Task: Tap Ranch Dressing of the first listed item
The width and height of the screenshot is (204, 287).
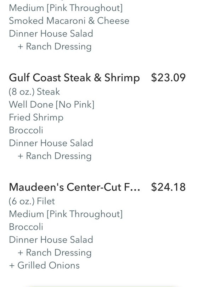Action: pyautogui.click(x=55, y=47)
